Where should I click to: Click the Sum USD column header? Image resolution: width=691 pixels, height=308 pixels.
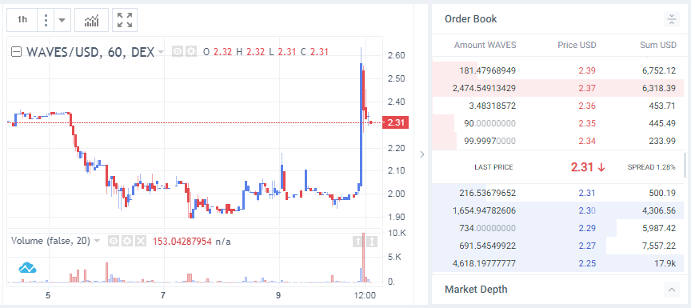pyautogui.click(x=658, y=45)
